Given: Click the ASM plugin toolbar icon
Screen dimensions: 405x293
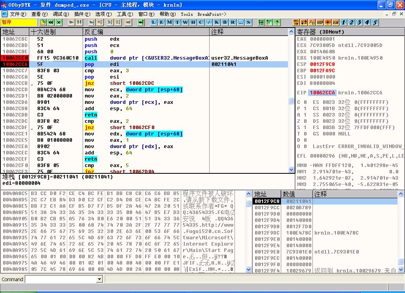Looking at the screenshot, I should [335, 23].
